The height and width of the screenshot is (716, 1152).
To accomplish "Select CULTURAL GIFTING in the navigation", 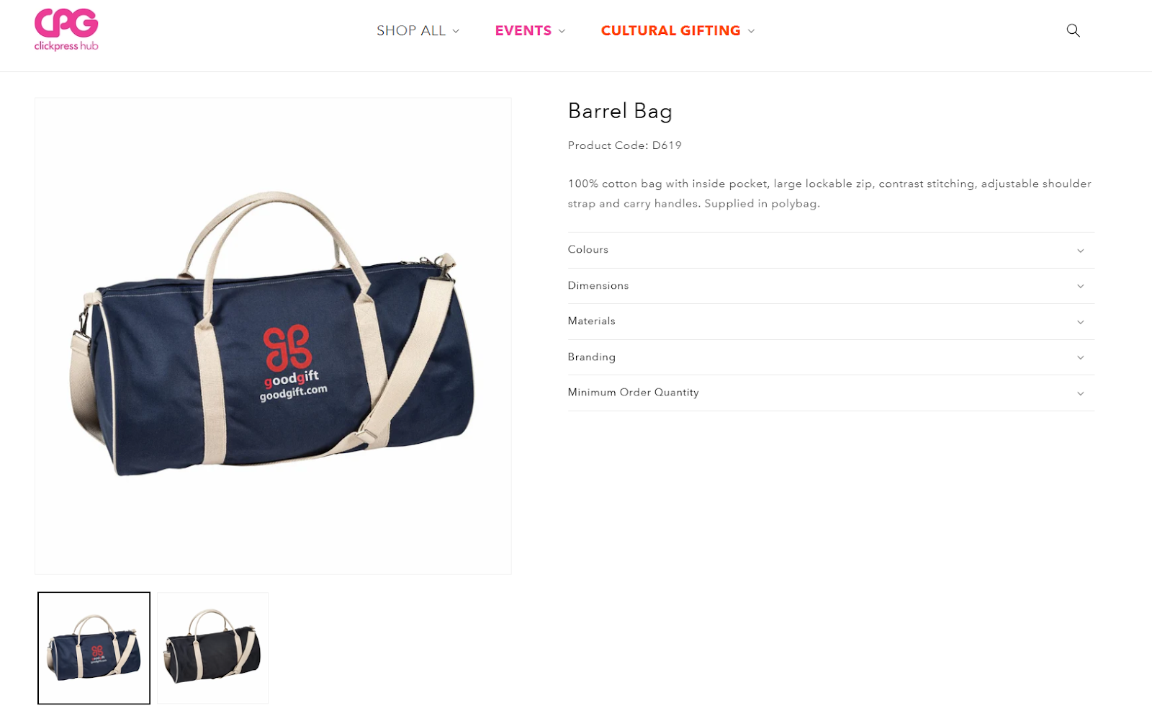I will [x=670, y=30].
